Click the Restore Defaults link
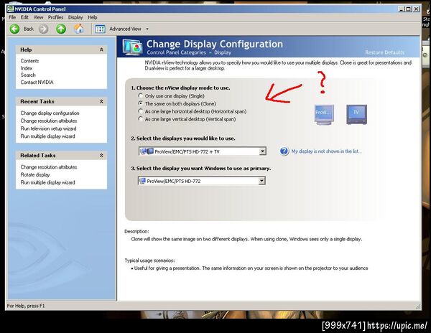Image resolution: width=431 pixels, height=333 pixels. pos(384,52)
